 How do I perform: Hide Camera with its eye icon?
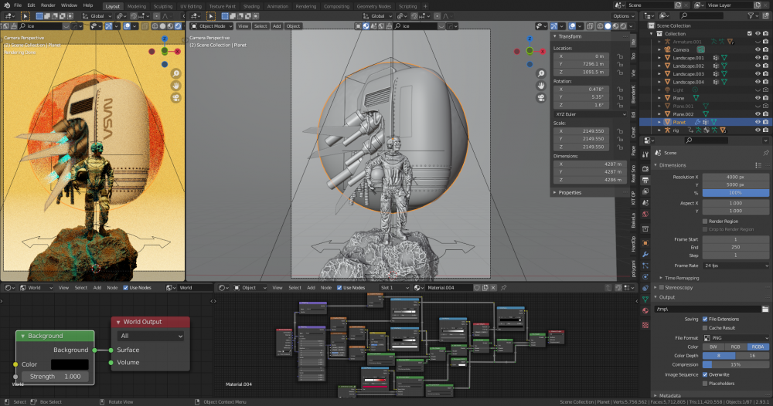click(x=758, y=49)
